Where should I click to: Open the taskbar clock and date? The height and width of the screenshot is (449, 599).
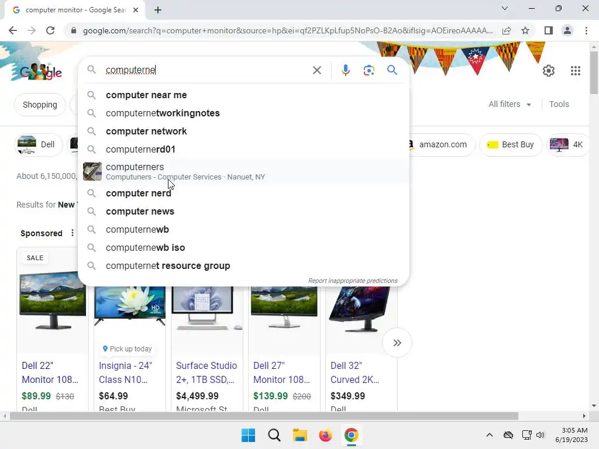572,435
